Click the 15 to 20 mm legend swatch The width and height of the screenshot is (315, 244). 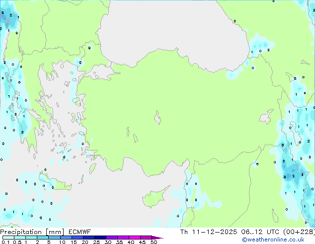coord(77,238)
